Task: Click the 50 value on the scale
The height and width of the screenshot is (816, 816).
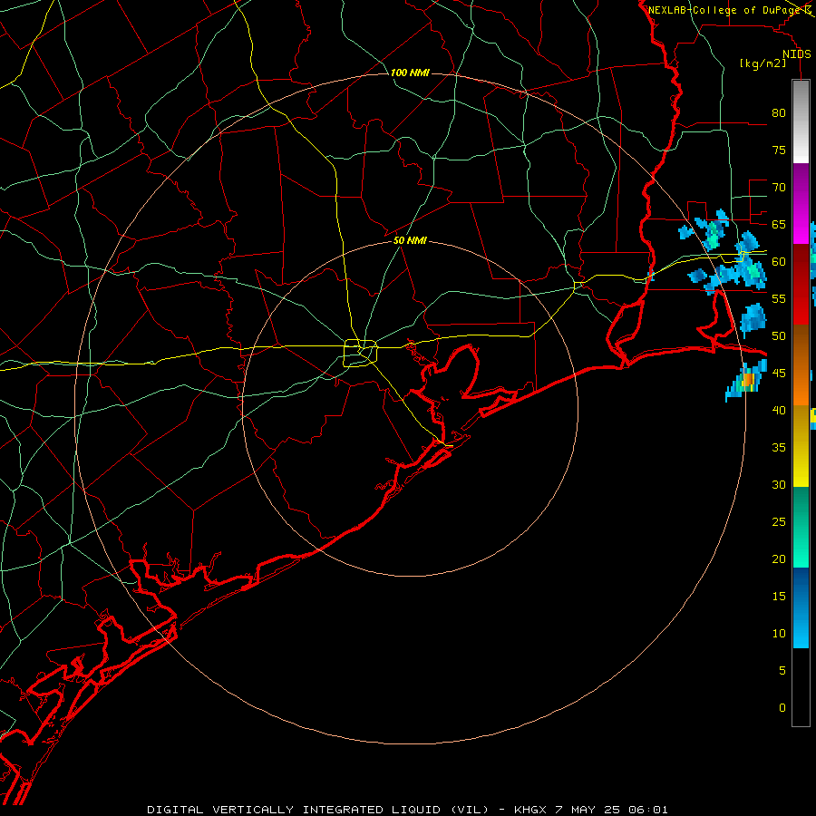Action: click(779, 335)
